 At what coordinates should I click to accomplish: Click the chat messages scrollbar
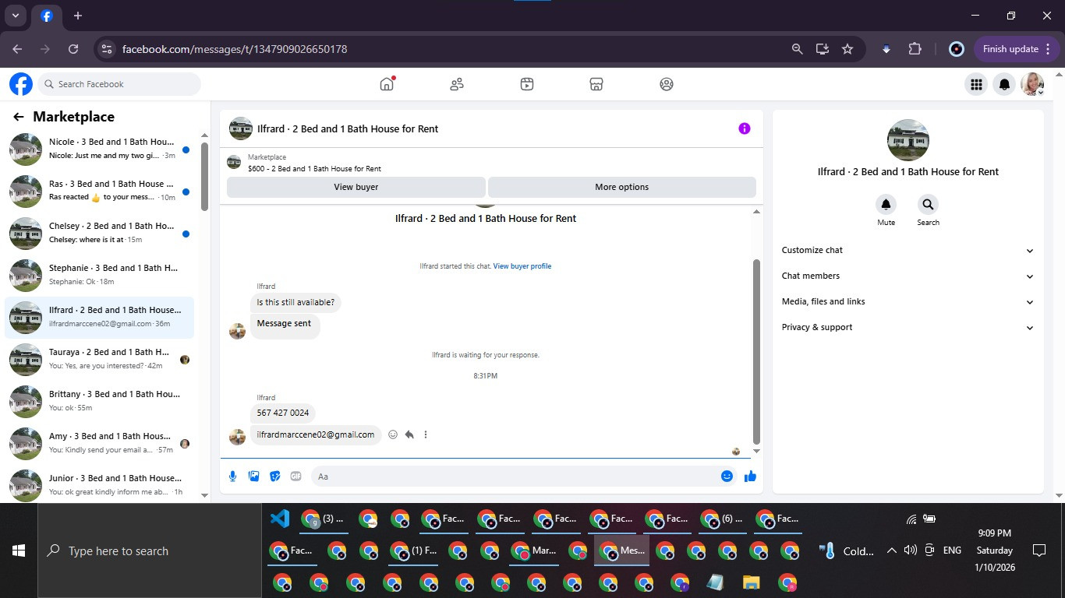pyautogui.click(x=756, y=350)
